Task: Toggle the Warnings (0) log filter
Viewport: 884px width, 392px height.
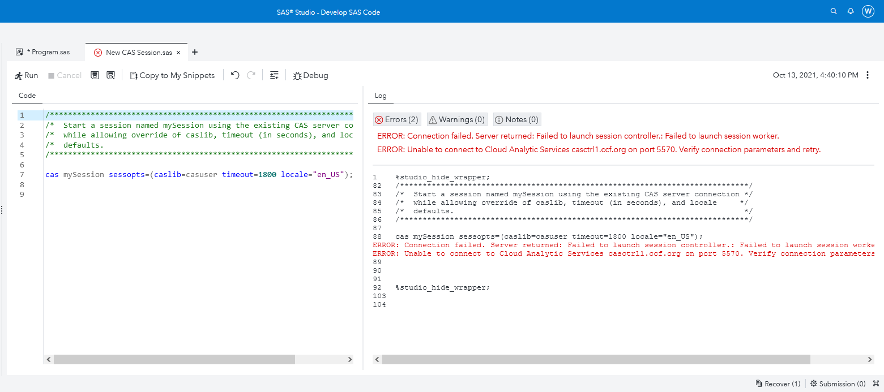Action: click(x=456, y=119)
